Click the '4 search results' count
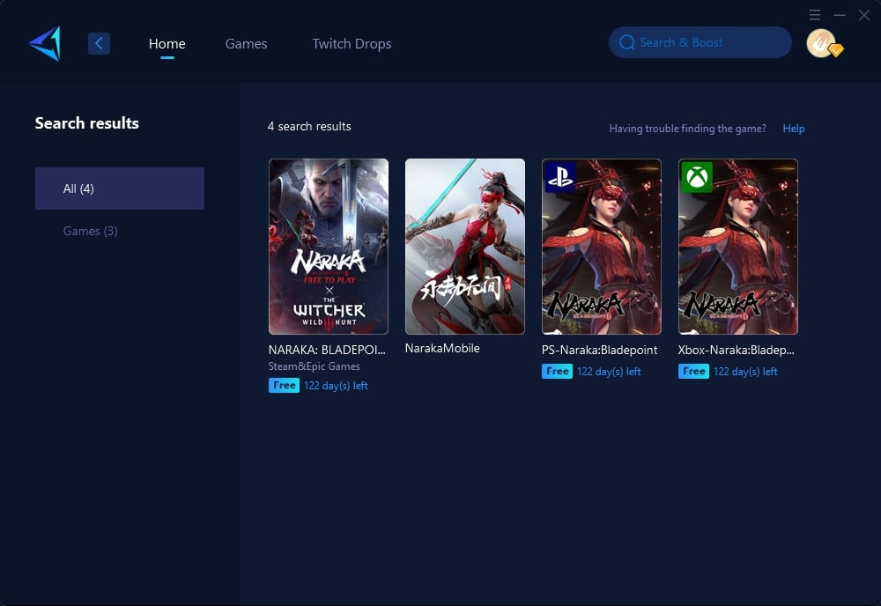The height and width of the screenshot is (606, 881). [309, 126]
